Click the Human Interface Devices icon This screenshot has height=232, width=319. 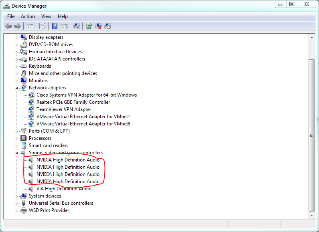click(24, 52)
